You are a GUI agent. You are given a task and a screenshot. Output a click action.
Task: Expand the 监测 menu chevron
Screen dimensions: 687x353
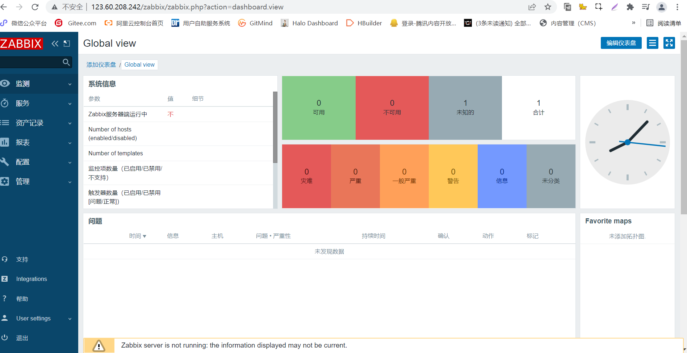[70, 83]
